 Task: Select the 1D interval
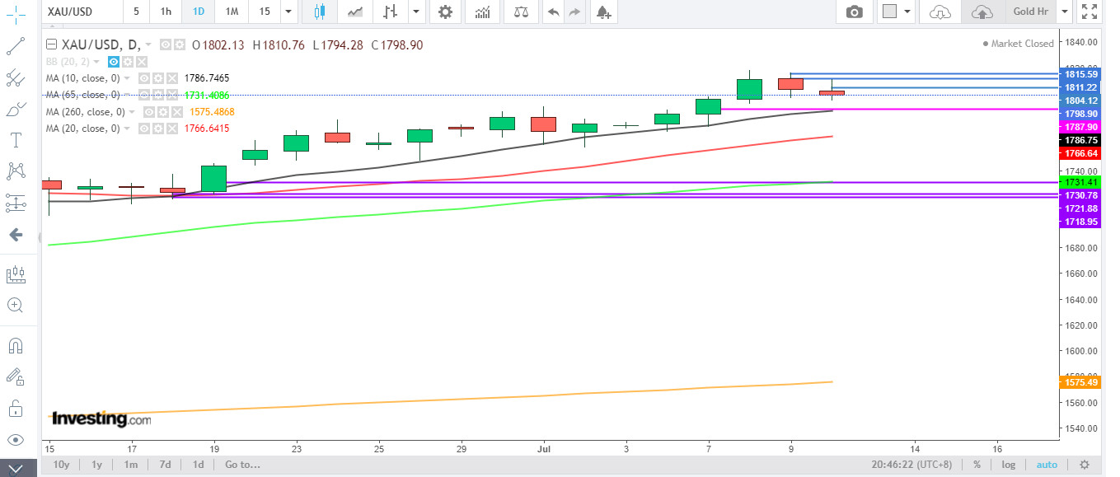point(199,12)
